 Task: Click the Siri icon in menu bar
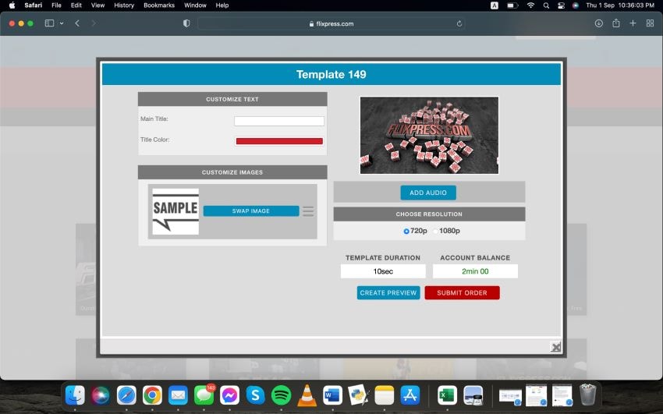576,5
